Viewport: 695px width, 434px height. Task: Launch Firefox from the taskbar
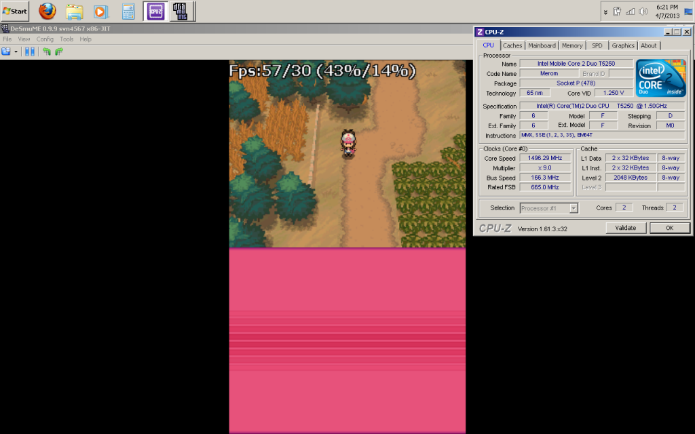(x=47, y=11)
